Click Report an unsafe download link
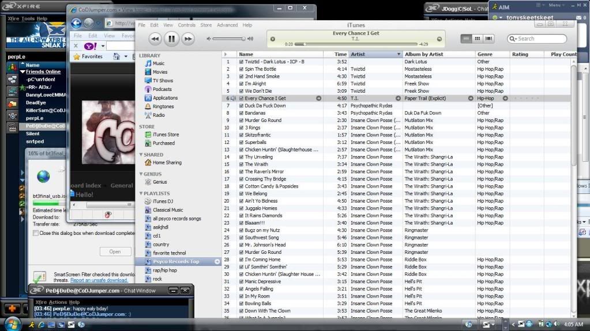The width and height of the screenshot is (590, 331). (99, 280)
